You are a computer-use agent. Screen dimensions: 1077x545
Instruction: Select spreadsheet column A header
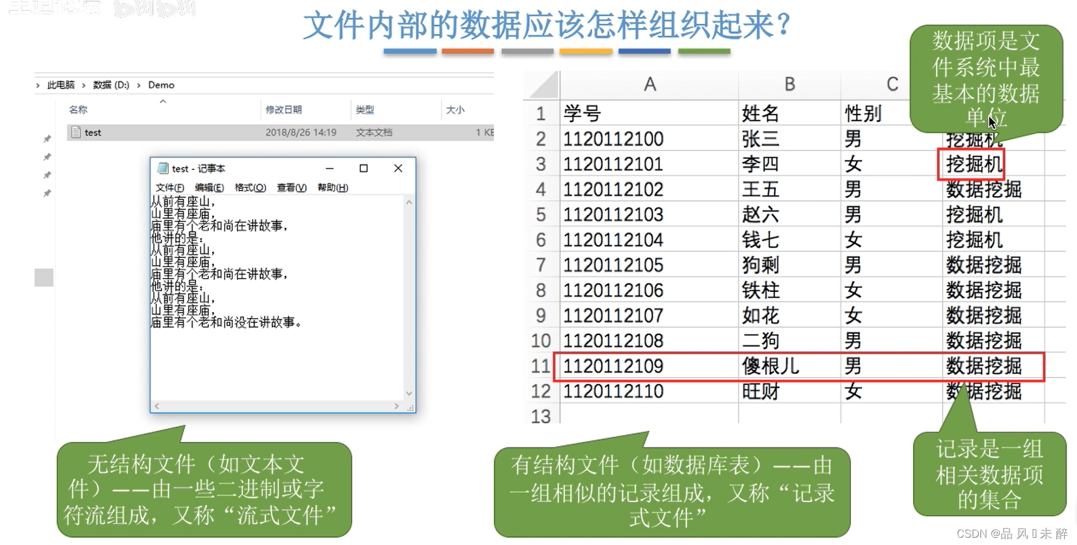click(x=649, y=84)
